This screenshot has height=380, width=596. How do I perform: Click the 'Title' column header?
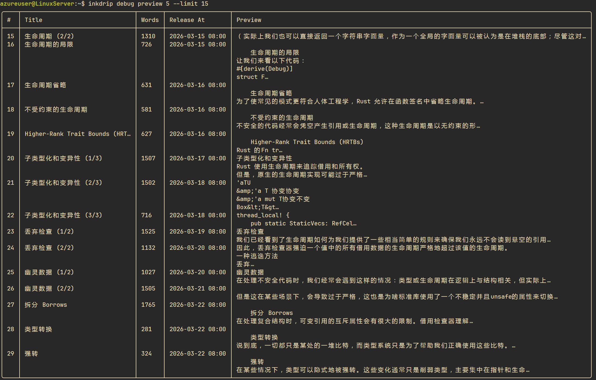pyautogui.click(x=33, y=20)
